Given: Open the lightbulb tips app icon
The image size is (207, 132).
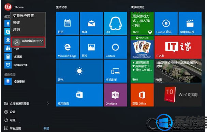Looking at the screenshot, I should click(8, 23).
